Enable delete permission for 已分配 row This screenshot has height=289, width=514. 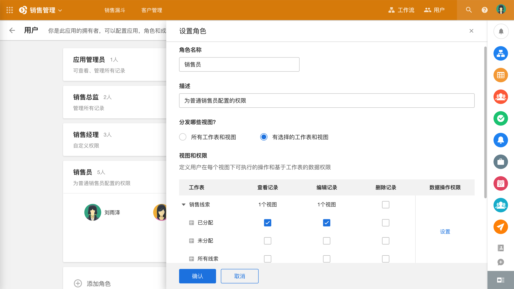coord(386,223)
